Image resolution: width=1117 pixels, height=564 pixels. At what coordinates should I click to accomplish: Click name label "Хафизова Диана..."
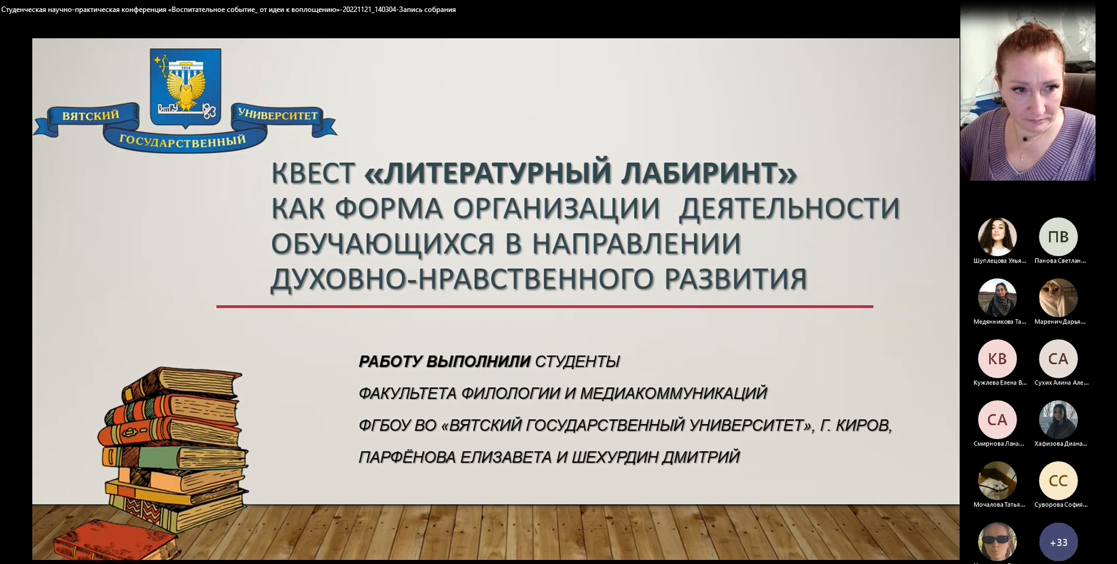[1061, 444]
